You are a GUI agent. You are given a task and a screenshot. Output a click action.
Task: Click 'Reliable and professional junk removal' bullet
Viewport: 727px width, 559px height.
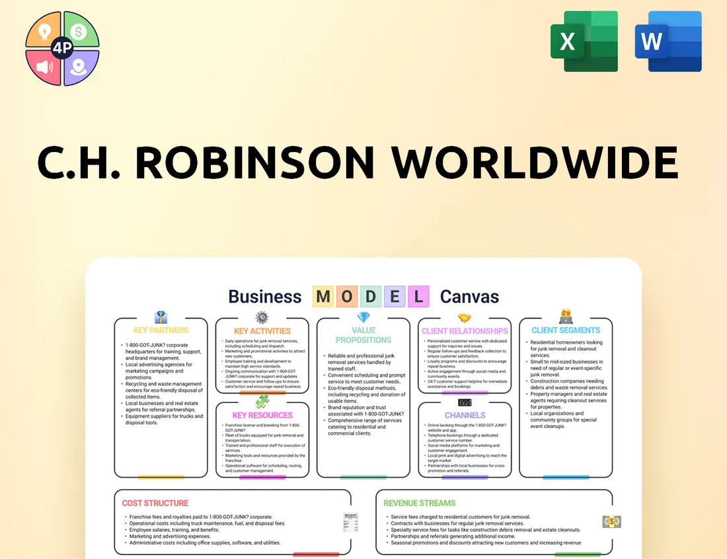pos(360,362)
